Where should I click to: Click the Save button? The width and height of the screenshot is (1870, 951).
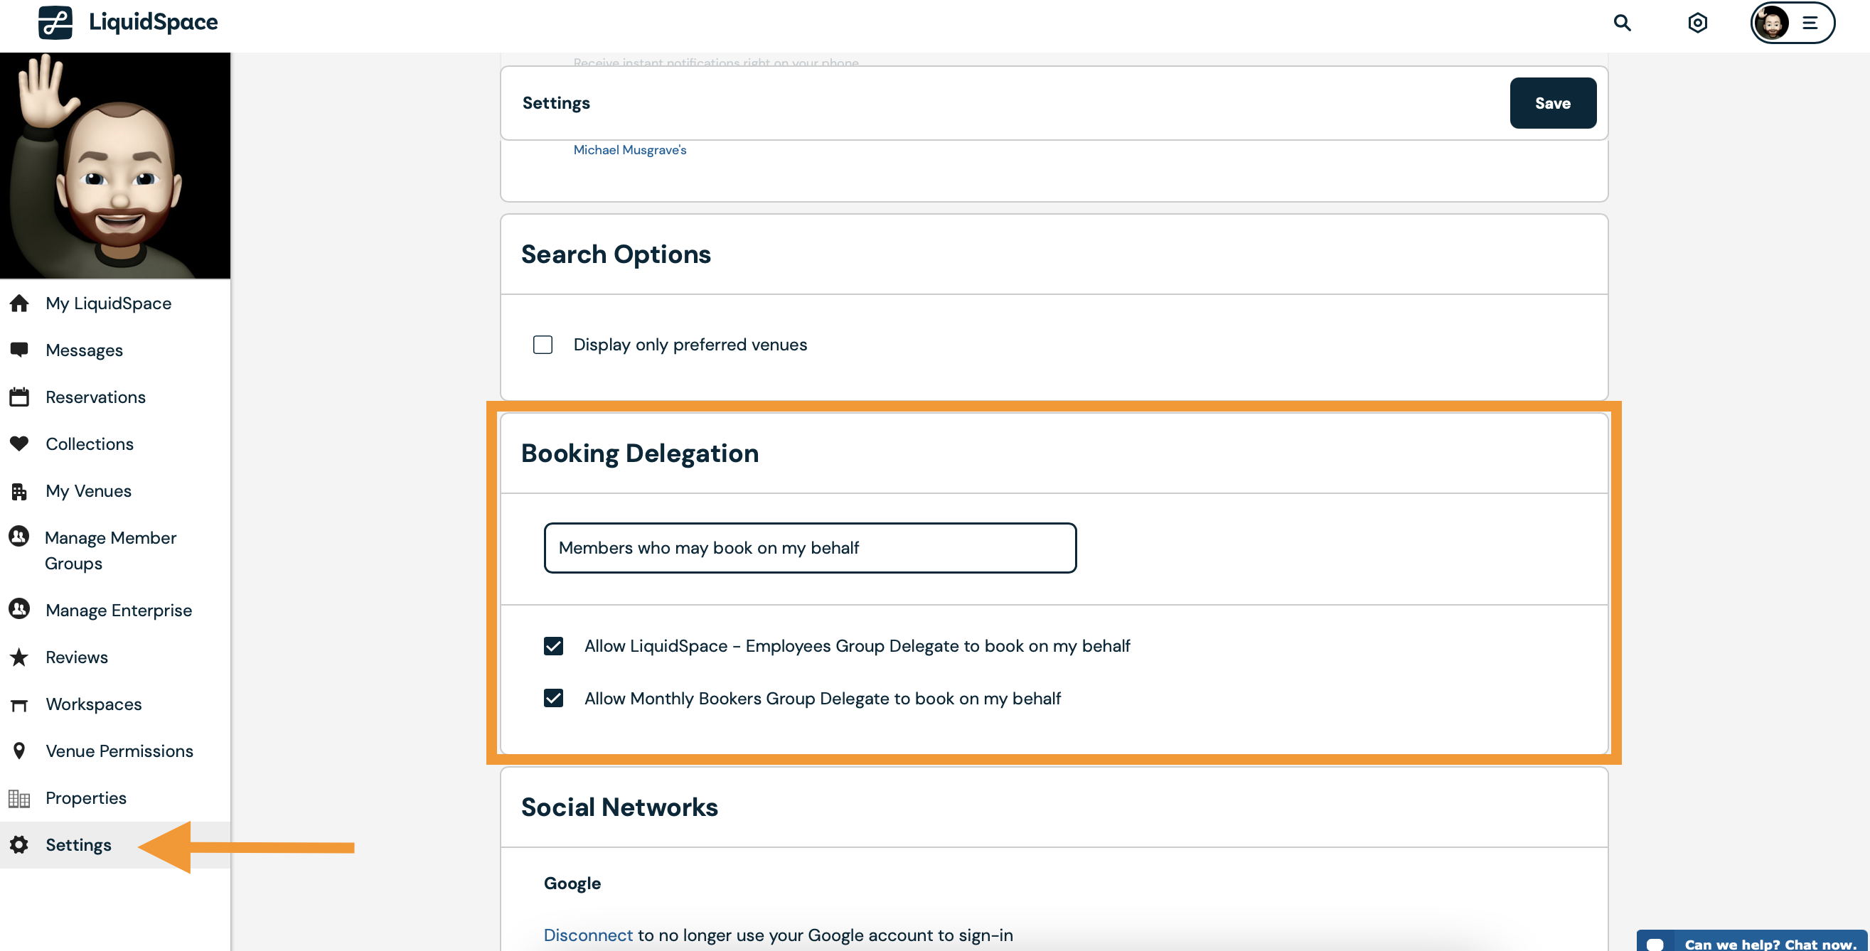1553,103
